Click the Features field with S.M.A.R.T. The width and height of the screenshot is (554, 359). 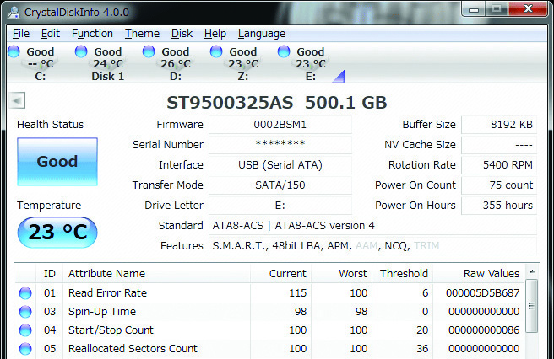pos(372,246)
